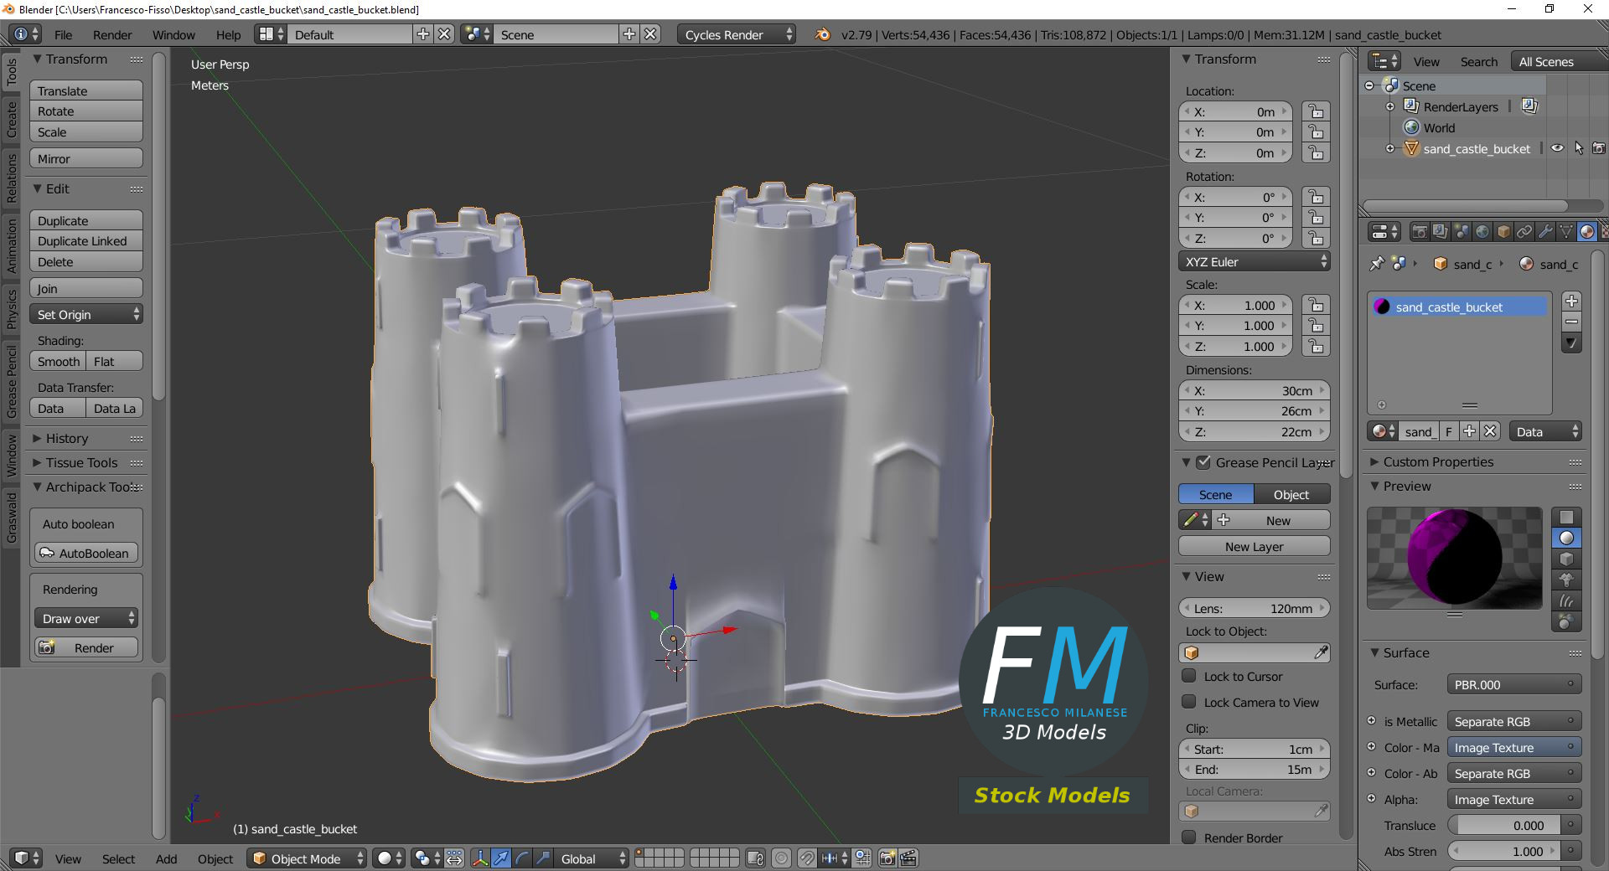Expand sand_castle_bucket in the outliner tree
Screen dimensions: 1609x871
pyautogui.click(x=1390, y=148)
